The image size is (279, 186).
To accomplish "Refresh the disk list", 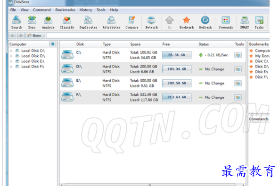I will tap(205, 22).
